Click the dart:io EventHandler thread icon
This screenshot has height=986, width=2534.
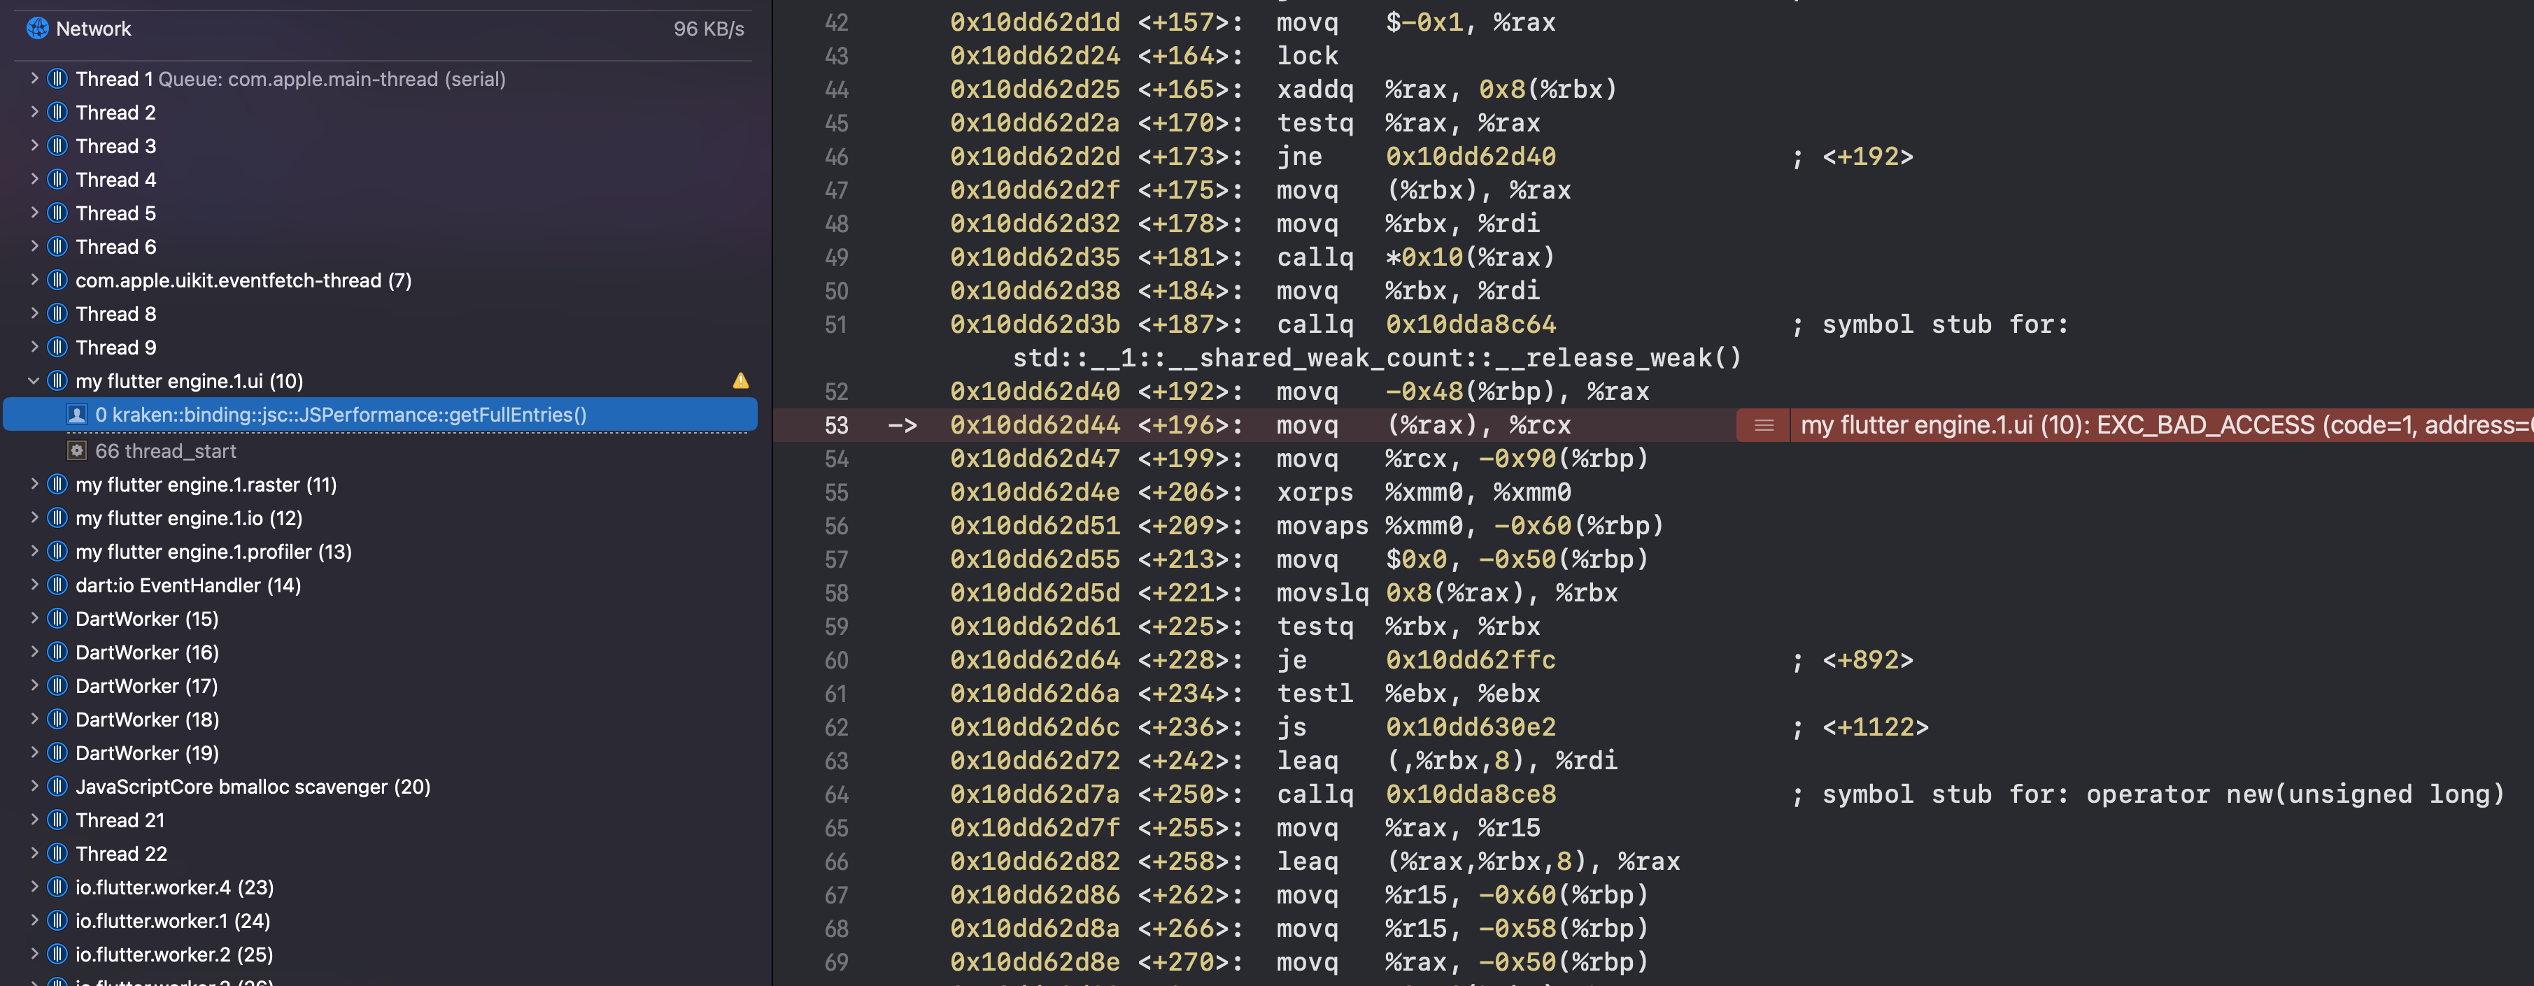(x=57, y=585)
